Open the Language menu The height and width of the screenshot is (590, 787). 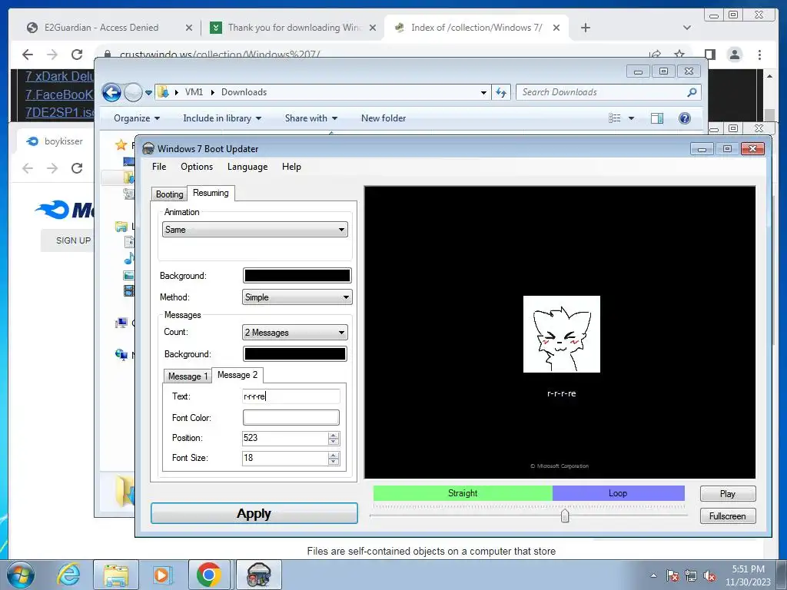[x=247, y=167]
